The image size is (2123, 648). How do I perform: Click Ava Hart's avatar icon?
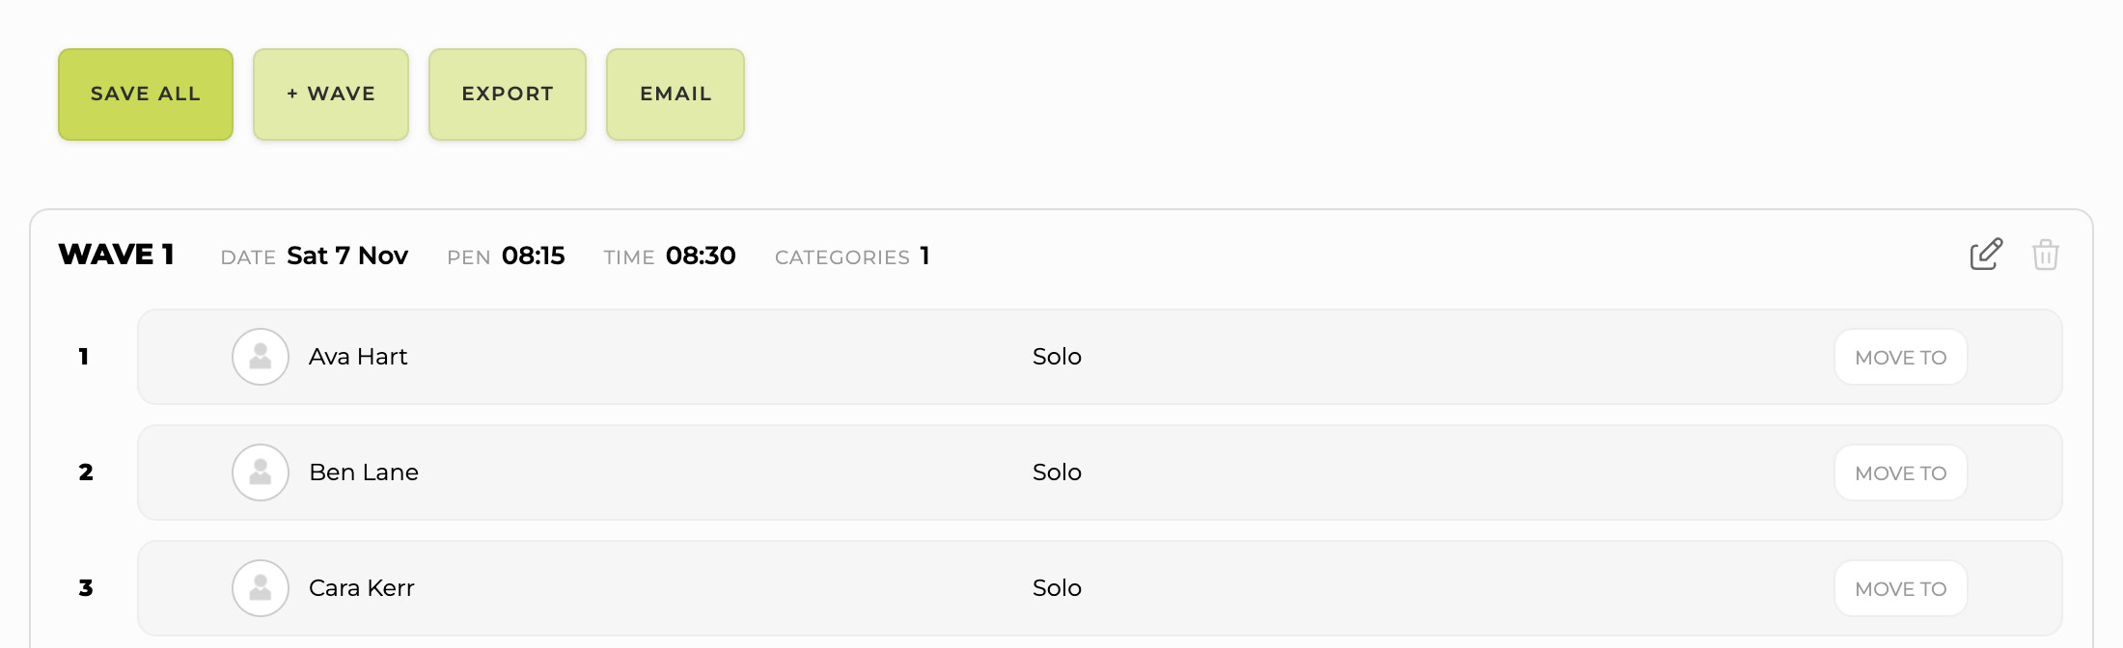[x=261, y=357]
